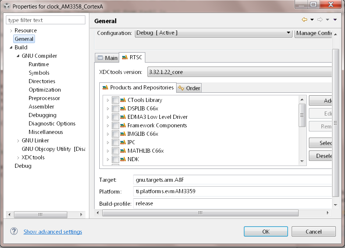Tick the NDK product checkbox
Viewport: 345px width, 248px height.
click(115, 159)
